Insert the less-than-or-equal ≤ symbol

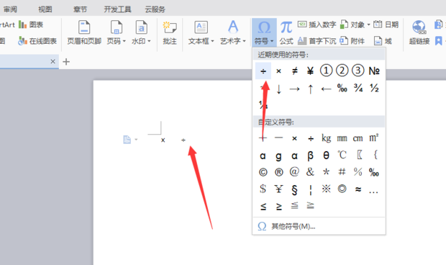click(x=263, y=206)
